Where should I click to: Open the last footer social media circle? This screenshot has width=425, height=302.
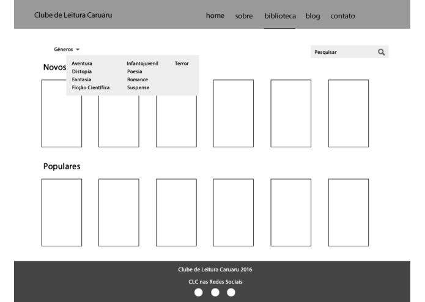pyautogui.click(x=231, y=292)
